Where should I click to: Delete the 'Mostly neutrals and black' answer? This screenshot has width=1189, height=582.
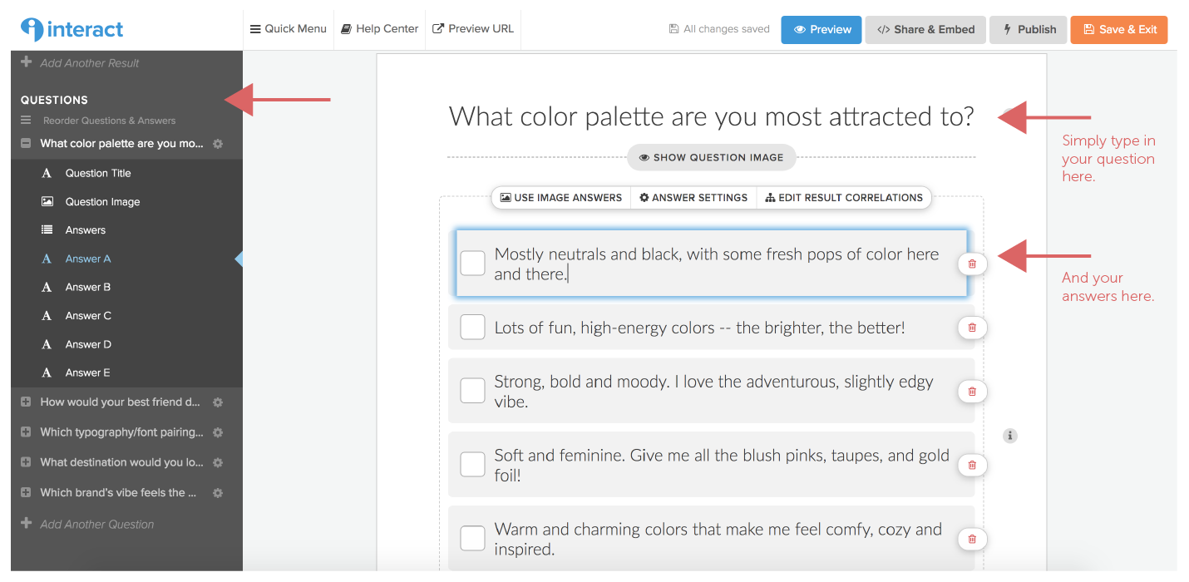pyautogui.click(x=972, y=264)
